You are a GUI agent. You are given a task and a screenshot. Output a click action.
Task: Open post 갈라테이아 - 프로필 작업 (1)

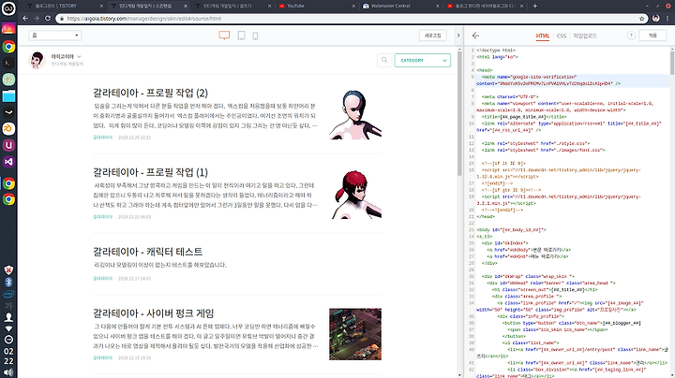150,172
